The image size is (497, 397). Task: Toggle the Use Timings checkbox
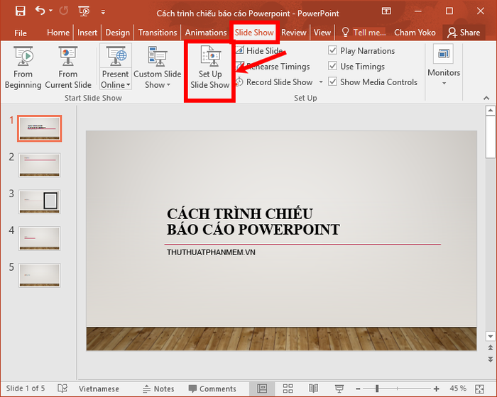(x=332, y=66)
